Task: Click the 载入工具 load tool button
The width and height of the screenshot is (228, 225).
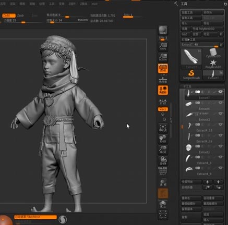Action: [191, 12]
